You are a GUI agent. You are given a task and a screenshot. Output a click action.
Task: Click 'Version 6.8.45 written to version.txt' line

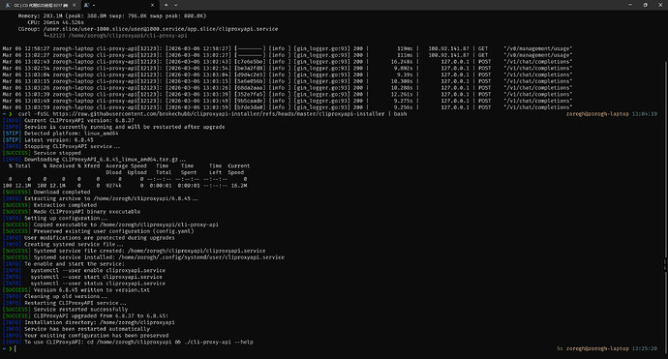point(76,290)
